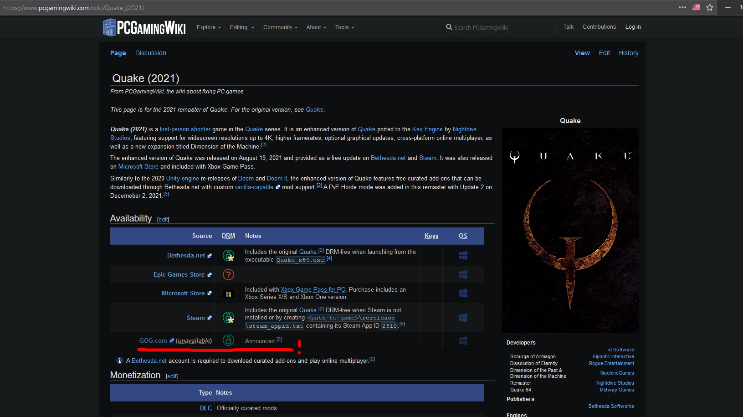Click the Windows OS icon in Epic Games row
The image size is (743, 417).
(463, 274)
